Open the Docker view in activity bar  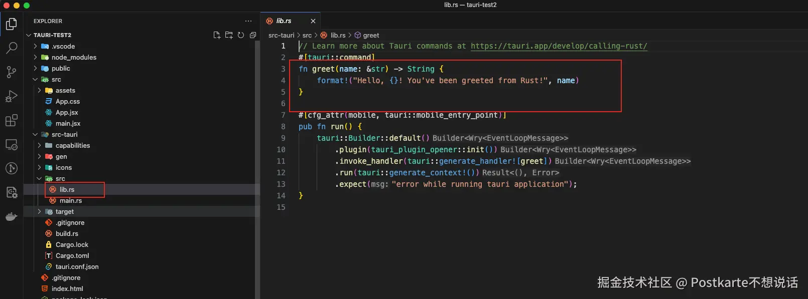(11, 217)
